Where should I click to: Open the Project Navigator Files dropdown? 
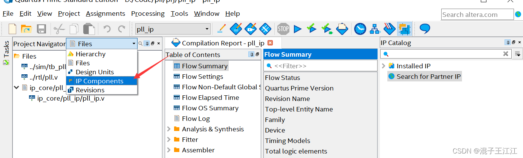[x=102, y=44]
